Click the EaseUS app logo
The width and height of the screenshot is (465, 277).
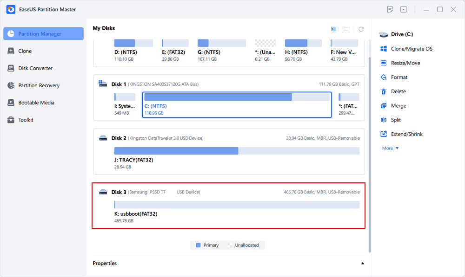click(11, 9)
